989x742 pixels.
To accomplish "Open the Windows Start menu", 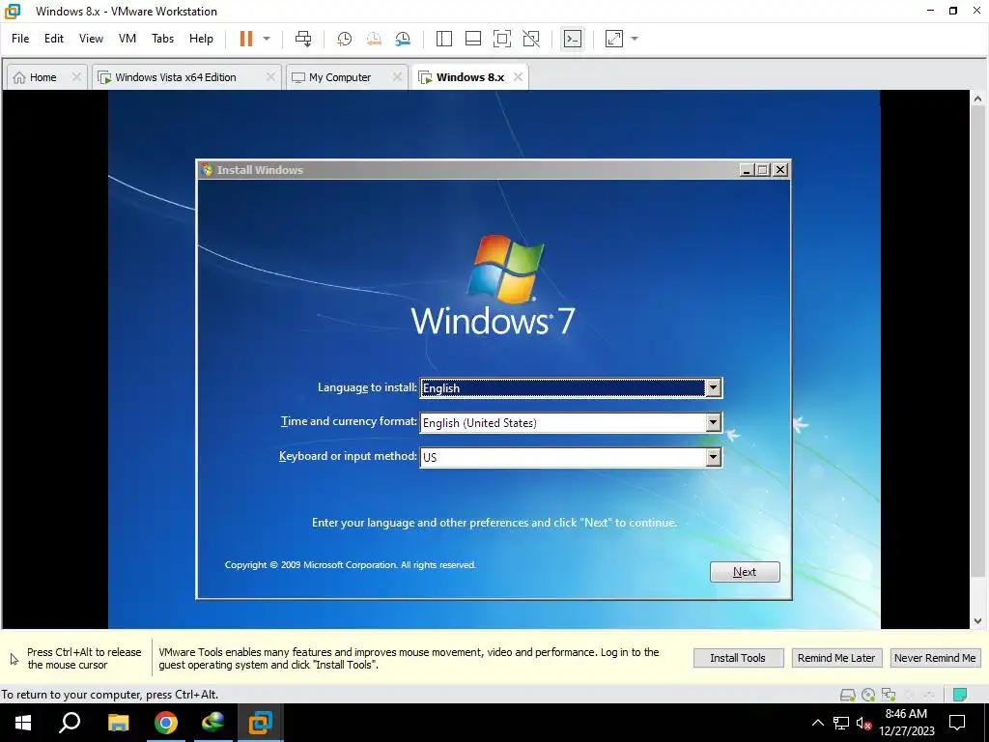I will click(23, 723).
